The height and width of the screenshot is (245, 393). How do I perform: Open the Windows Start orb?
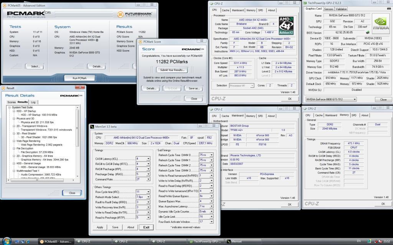pyautogui.click(x=7, y=241)
